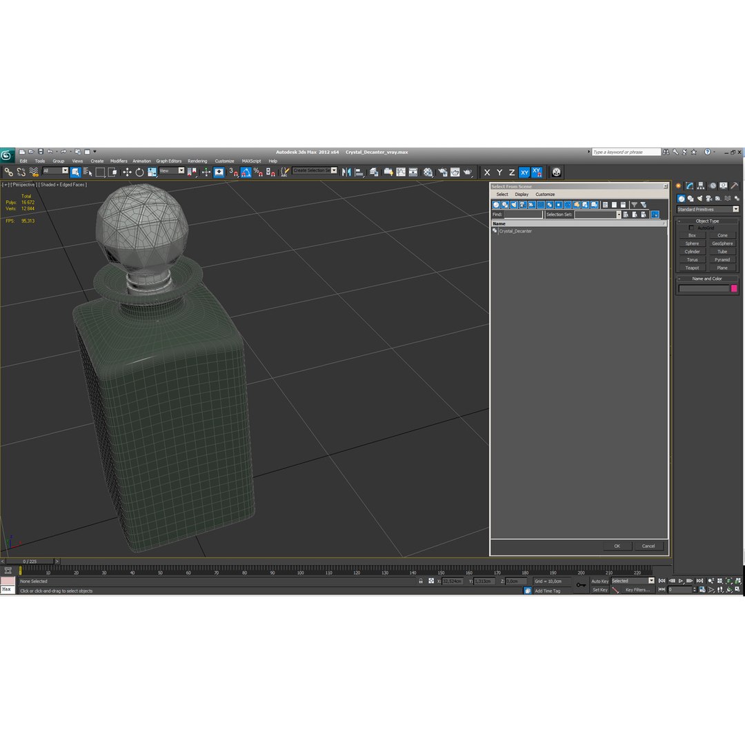Click the time slider showing 0 / 225
The image size is (745, 745).
click(x=30, y=562)
